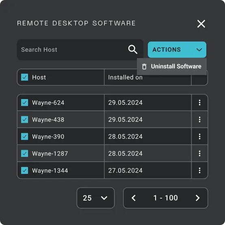The image size is (225, 225).
Task: Uncheck the Wayne-624 checkbox
Action: pos(24,103)
